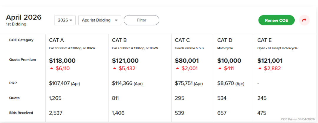Select the CAT A column header

(x=57, y=40)
